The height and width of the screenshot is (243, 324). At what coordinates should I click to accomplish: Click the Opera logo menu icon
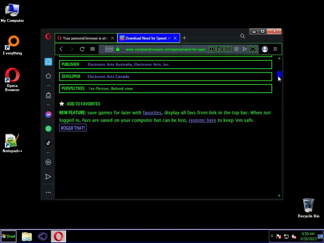tap(48, 37)
